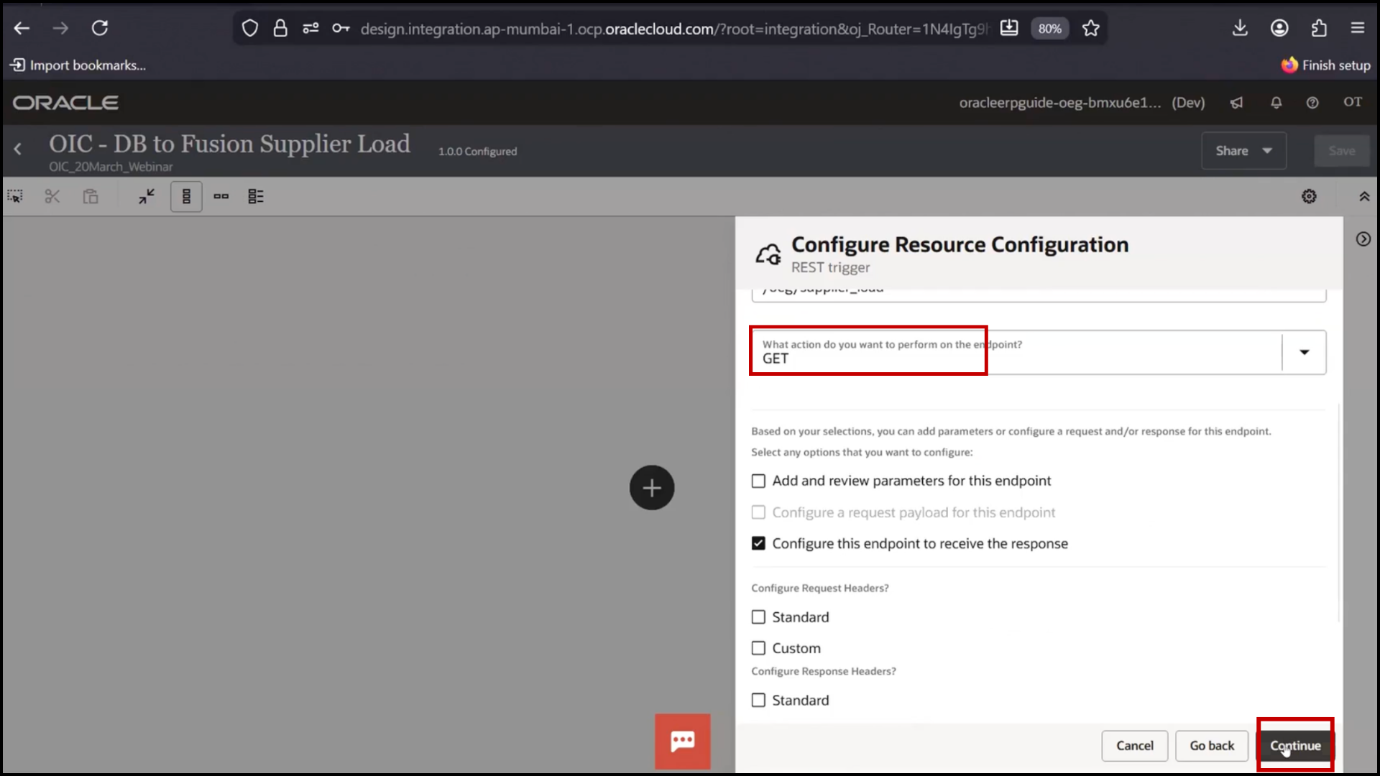
Task: Switch to pseudo-style layout view
Action: point(256,196)
